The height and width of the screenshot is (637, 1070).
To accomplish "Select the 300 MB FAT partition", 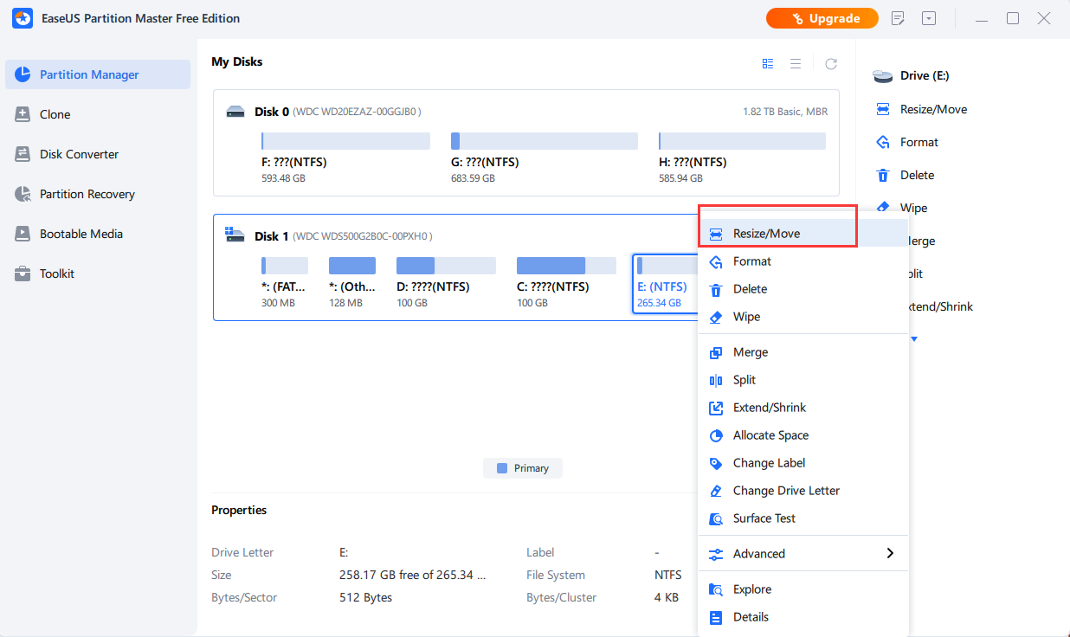I will coord(284,283).
